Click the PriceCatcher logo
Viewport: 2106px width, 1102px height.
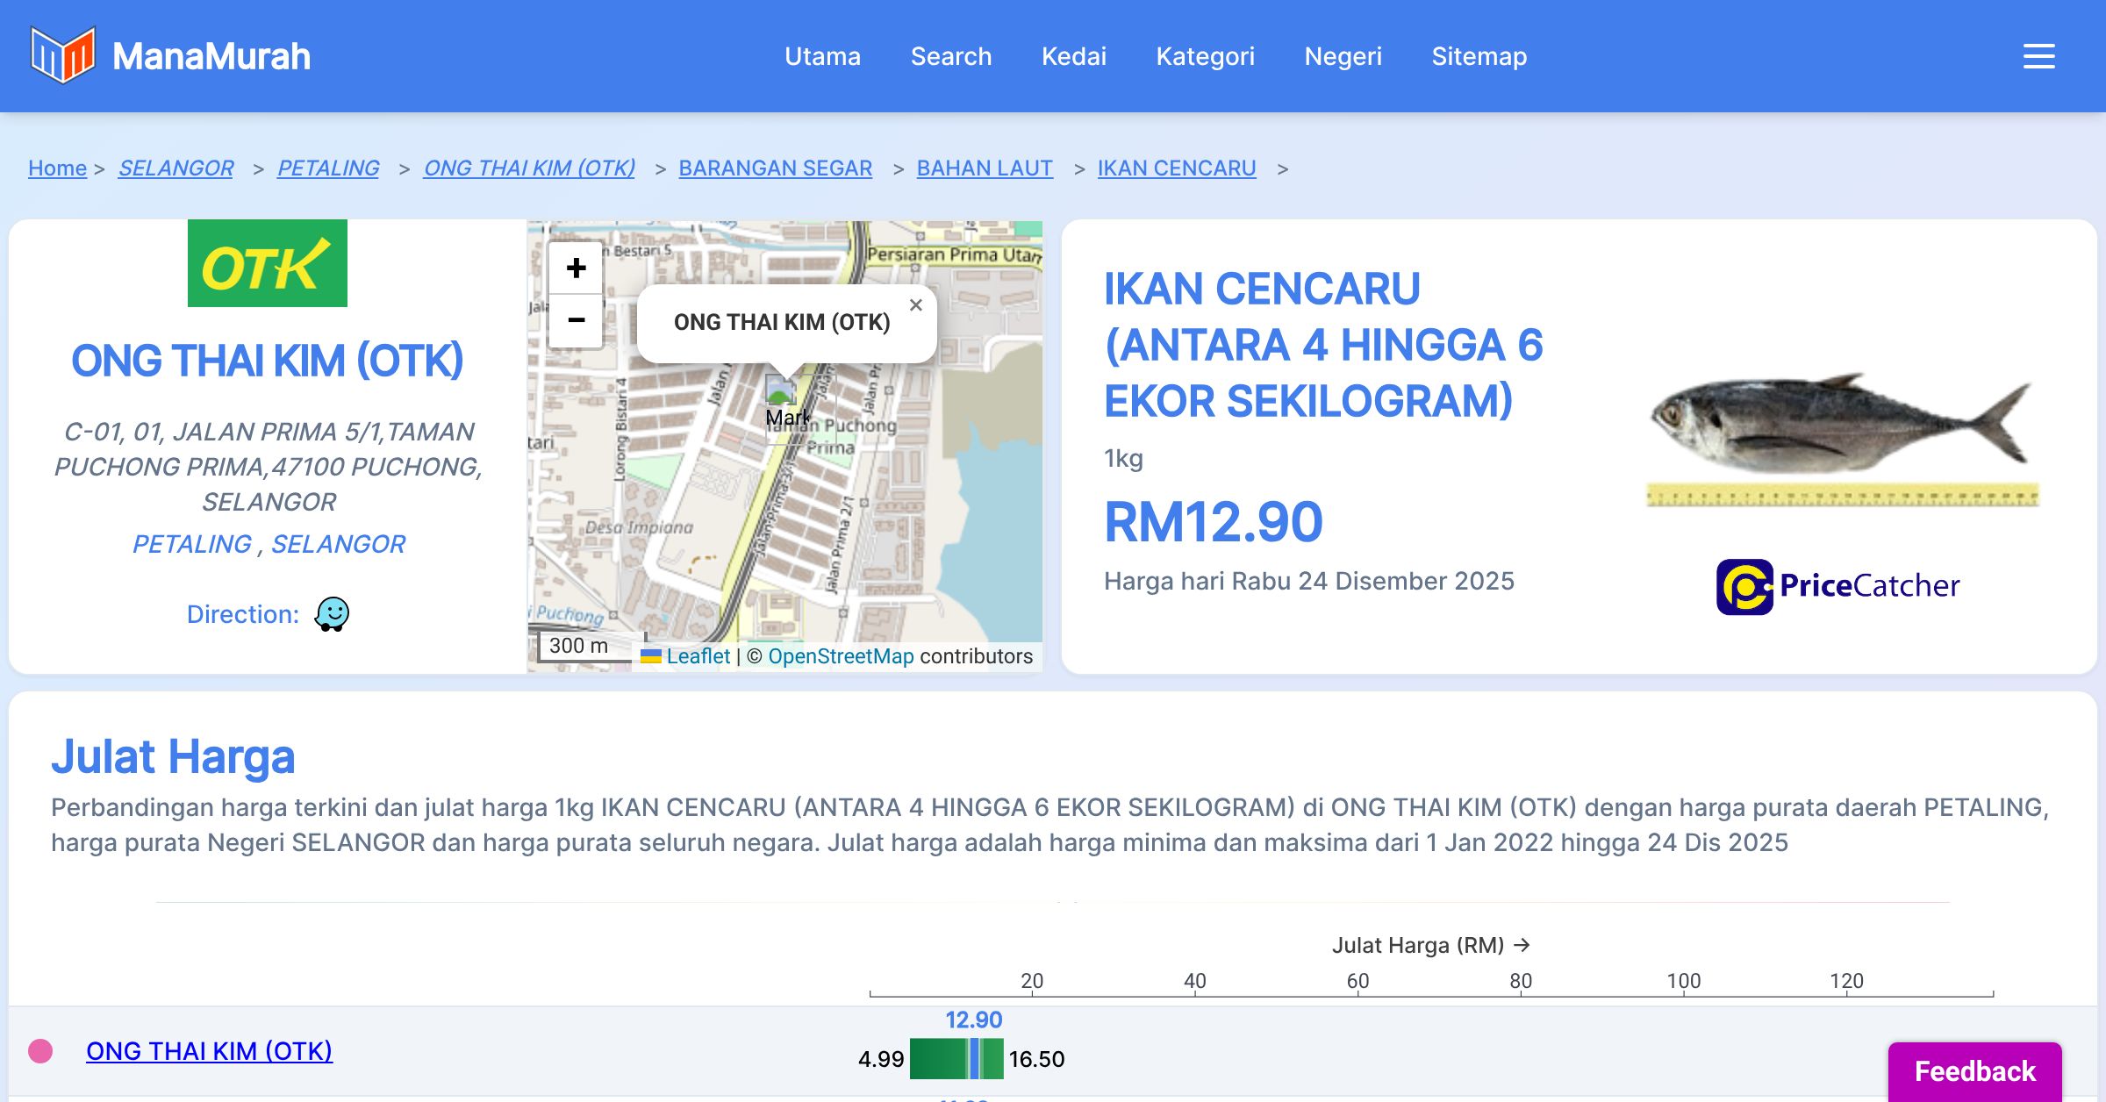point(1838,586)
